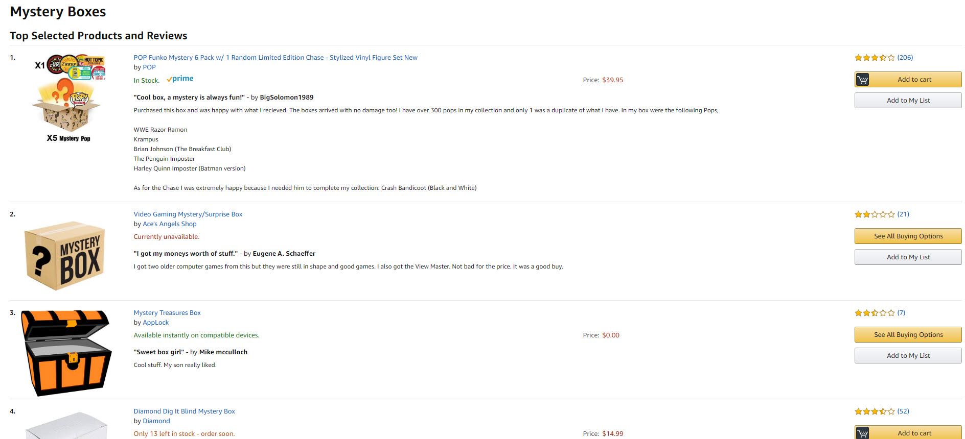The width and height of the screenshot is (965, 439).
Task: Add POP Funko pack to My List
Action: pos(908,101)
